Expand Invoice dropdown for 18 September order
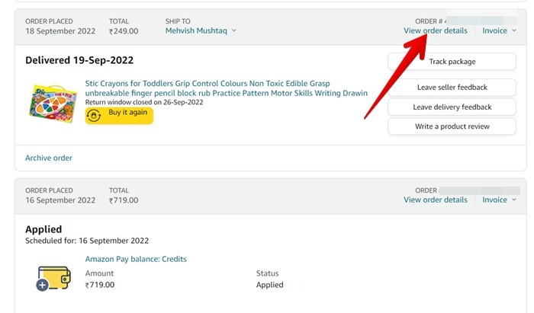 tap(499, 30)
